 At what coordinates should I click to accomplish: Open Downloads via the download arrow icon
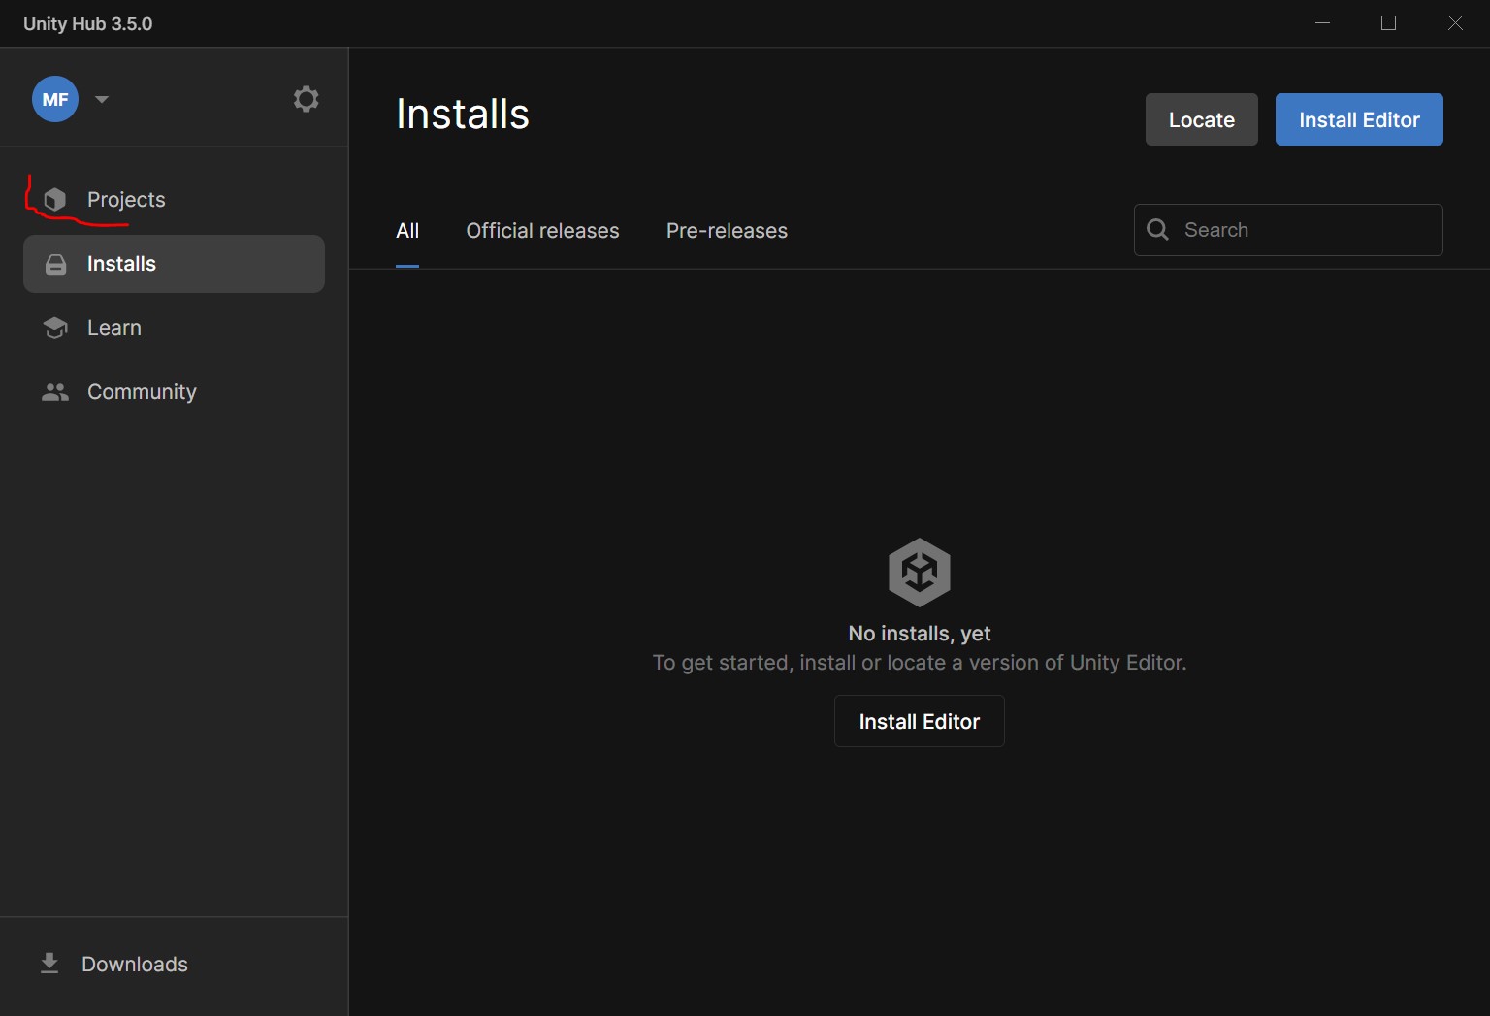click(x=49, y=964)
